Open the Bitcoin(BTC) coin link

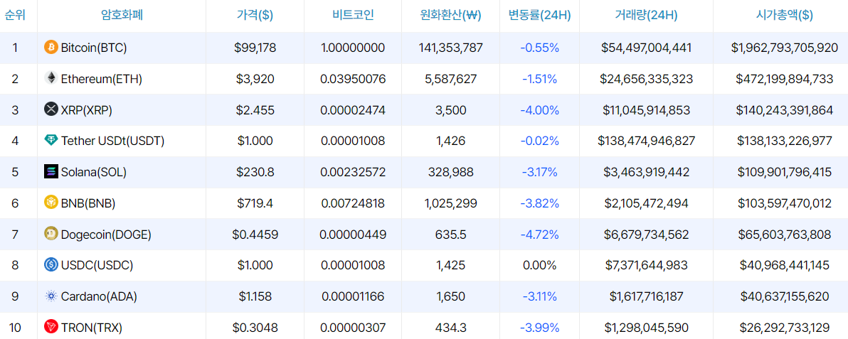tap(94, 48)
